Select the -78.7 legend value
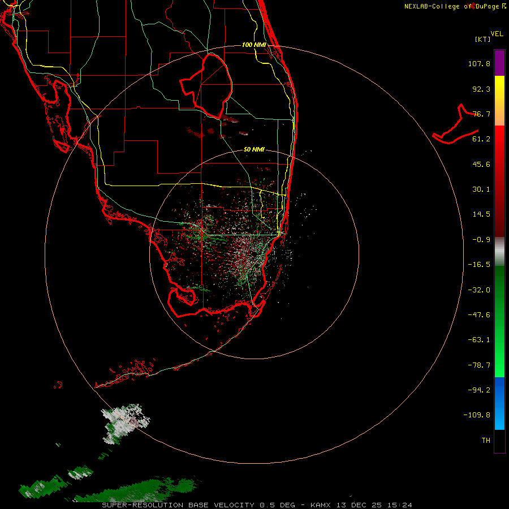 (479, 365)
